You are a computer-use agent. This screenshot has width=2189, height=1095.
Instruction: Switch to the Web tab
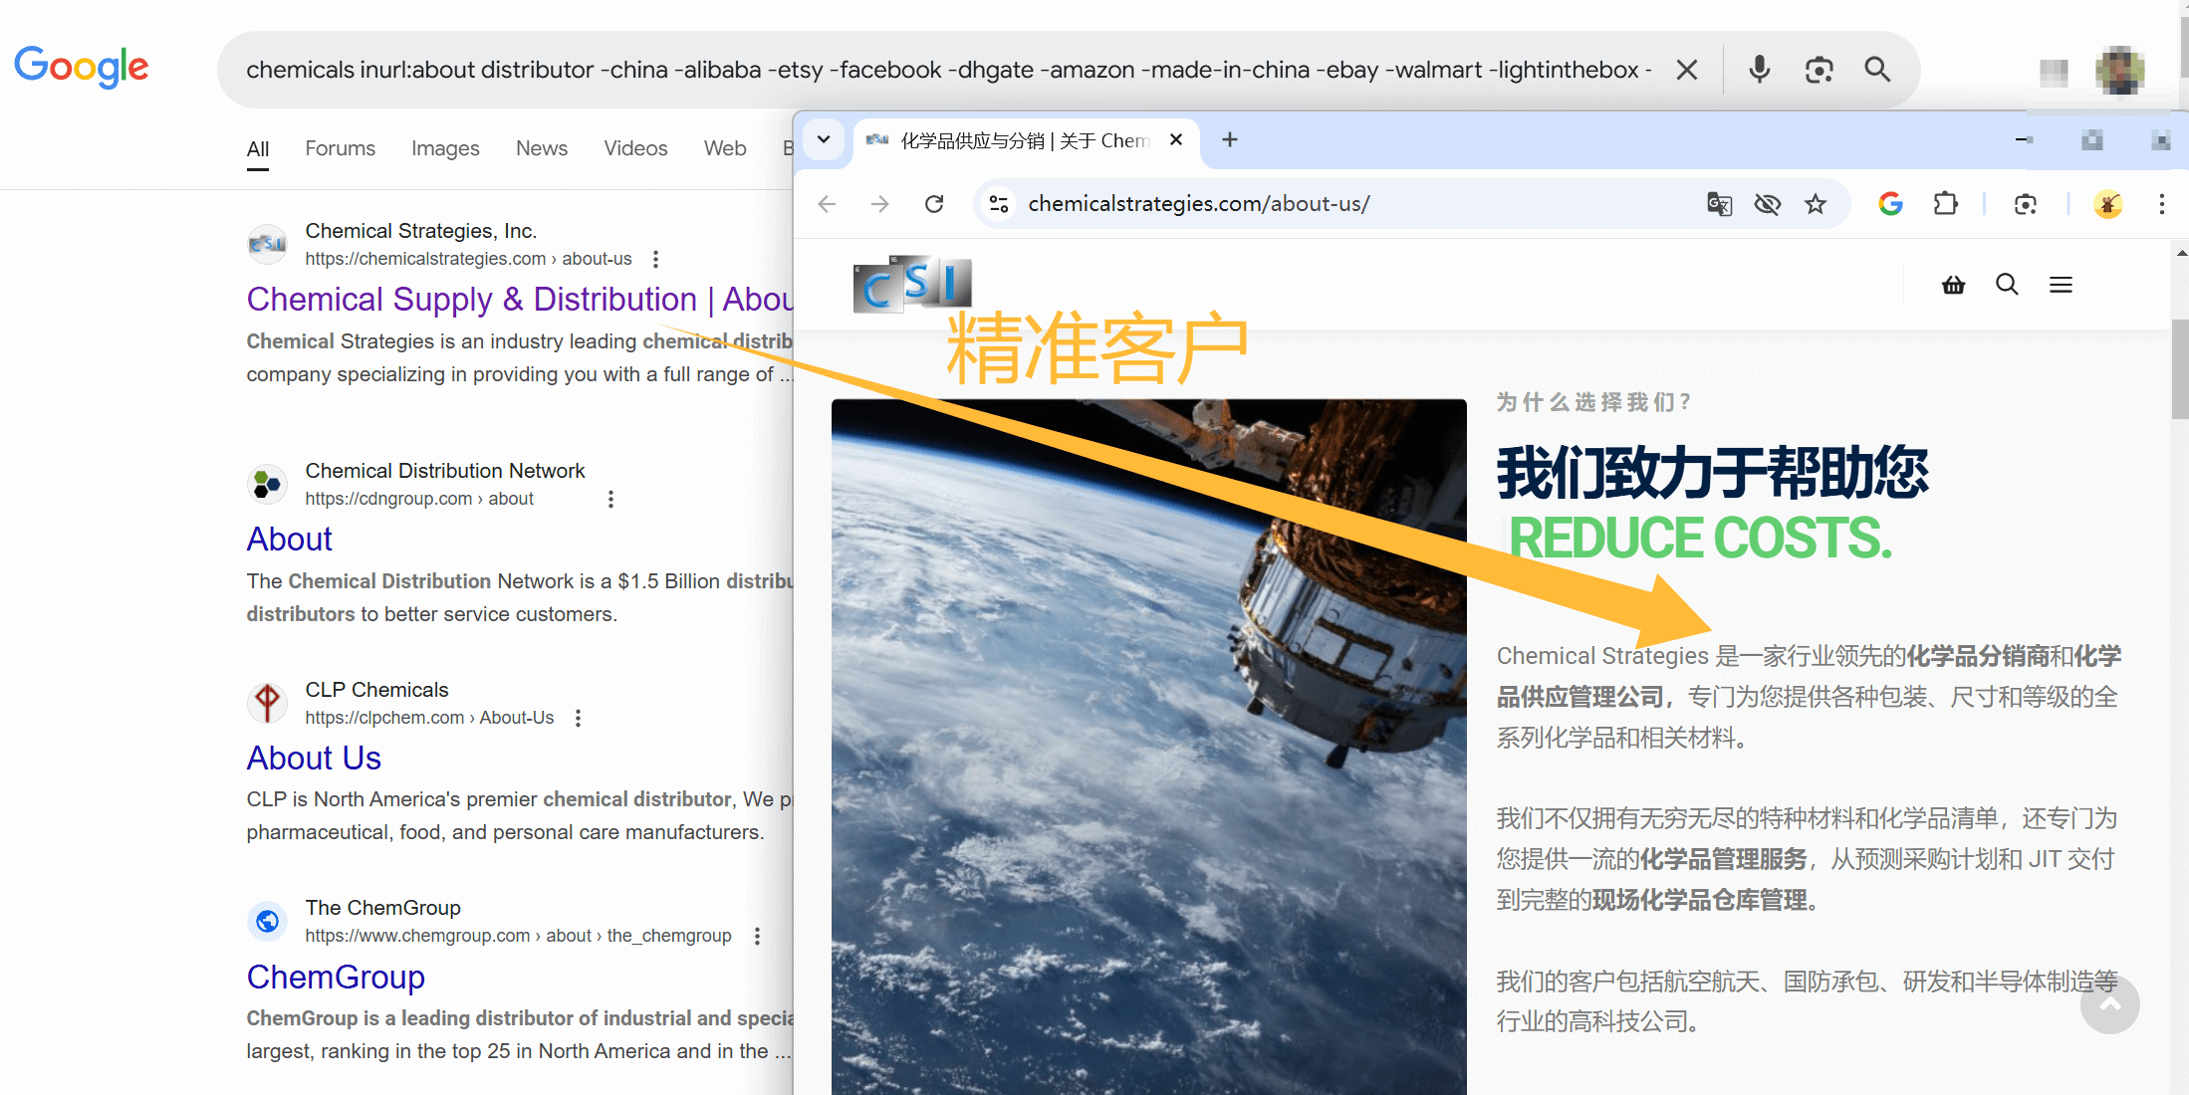click(x=725, y=148)
